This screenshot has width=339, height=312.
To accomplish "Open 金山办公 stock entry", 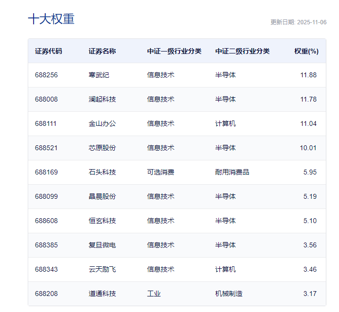I will pos(102,123).
